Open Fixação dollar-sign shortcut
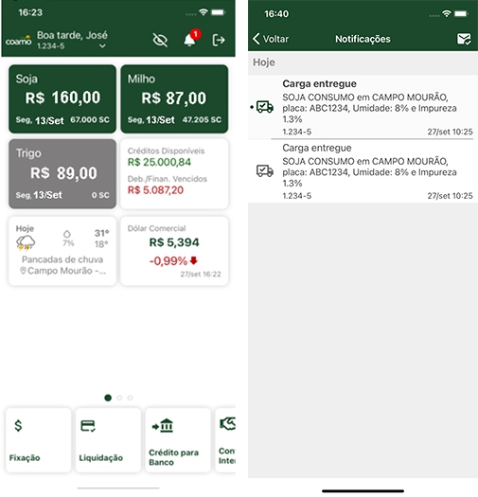This screenshot has width=478, height=497. pos(39,440)
